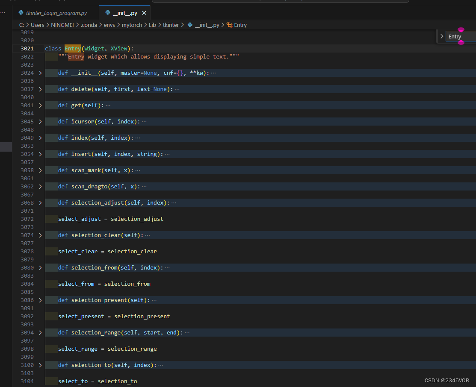Image resolution: width=476 pixels, height=387 pixels.
Task: Expand folded icursor method at line 3045
Action: [x=40, y=122]
